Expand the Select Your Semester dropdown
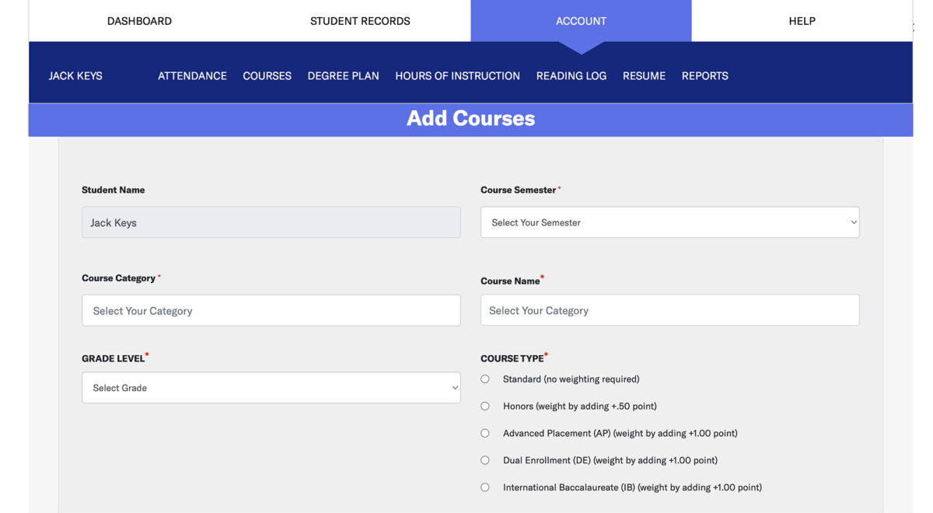Image resolution: width=933 pixels, height=513 pixels. (x=669, y=222)
